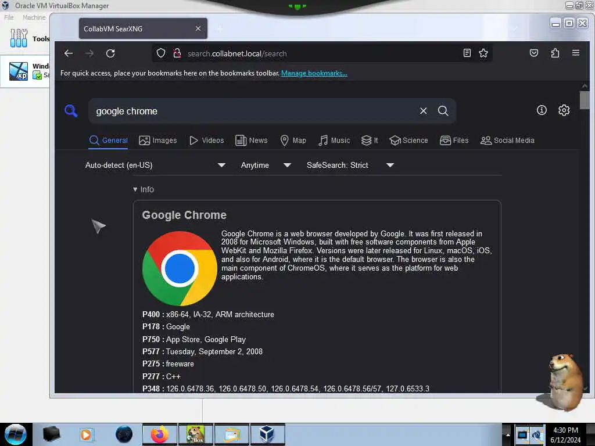
Task: Clear the search query text
Action: coord(423,111)
